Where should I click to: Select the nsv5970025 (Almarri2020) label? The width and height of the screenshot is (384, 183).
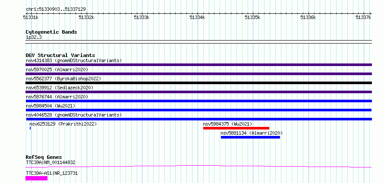pos(57,69)
